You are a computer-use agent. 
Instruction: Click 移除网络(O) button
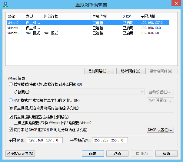(x=131, y=71)
